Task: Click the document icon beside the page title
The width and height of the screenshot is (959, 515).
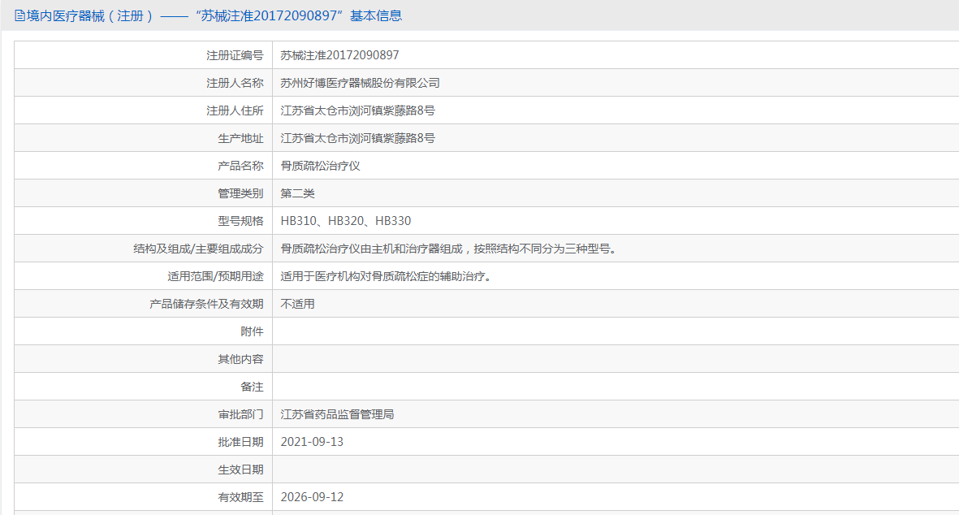Action: [19, 16]
